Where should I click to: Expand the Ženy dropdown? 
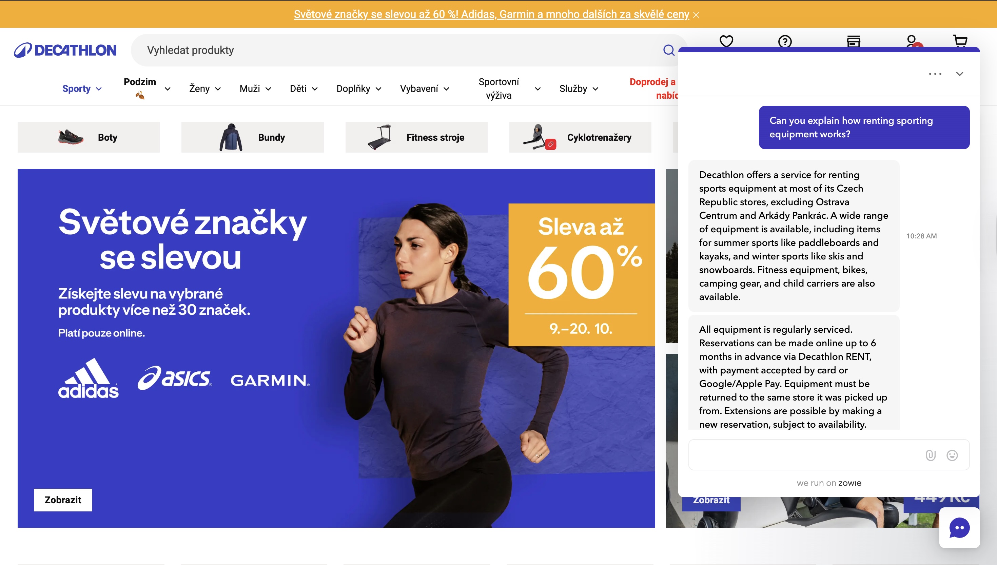pos(205,89)
